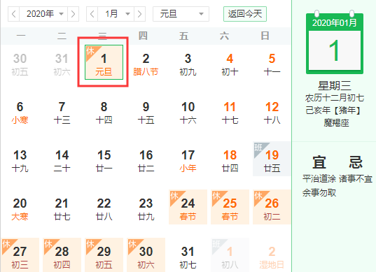Select January 22 廿八 date
Viewport: 376px width, 272px height.
[x=104, y=209]
